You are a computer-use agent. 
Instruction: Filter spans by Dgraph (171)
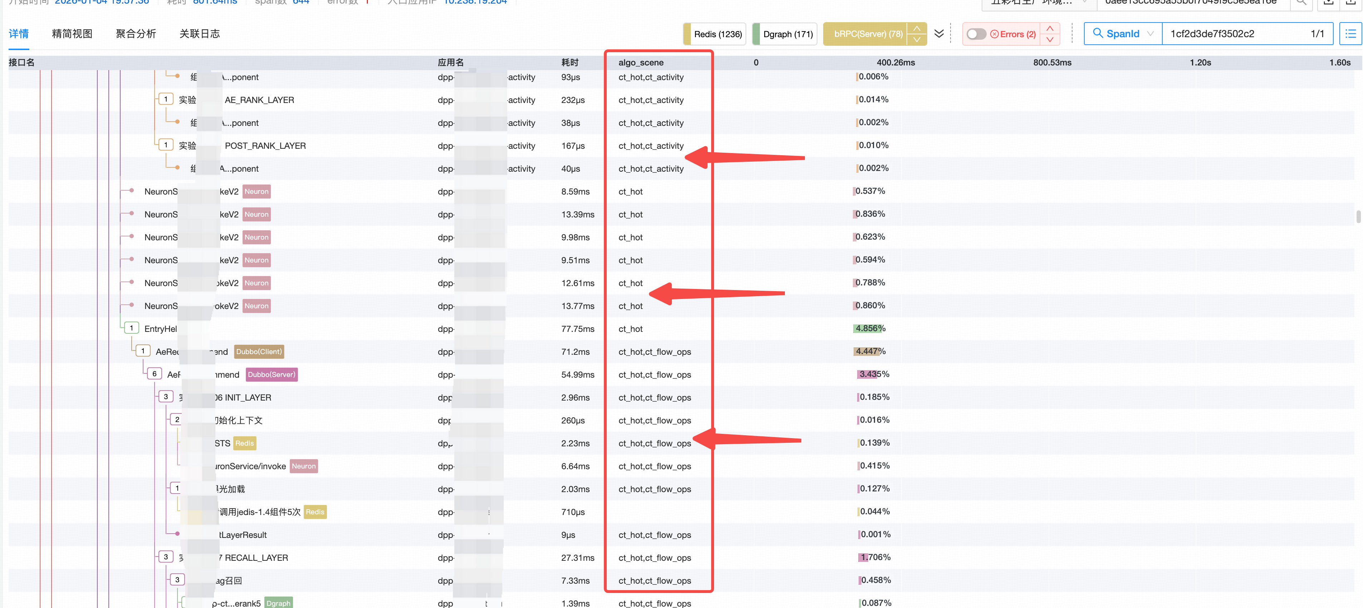coord(787,34)
